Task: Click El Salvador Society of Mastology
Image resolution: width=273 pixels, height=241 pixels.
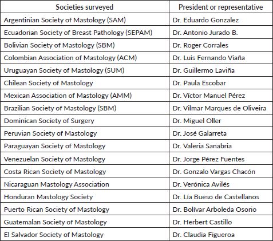Action: 54,235
